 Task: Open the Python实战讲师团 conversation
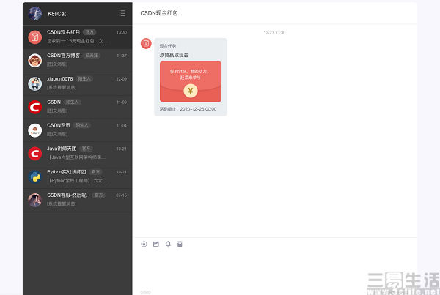point(78,176)
